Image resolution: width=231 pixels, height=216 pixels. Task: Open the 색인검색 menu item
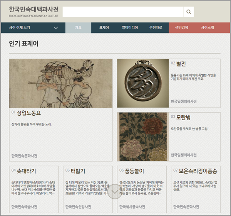(x=181, y=28)
